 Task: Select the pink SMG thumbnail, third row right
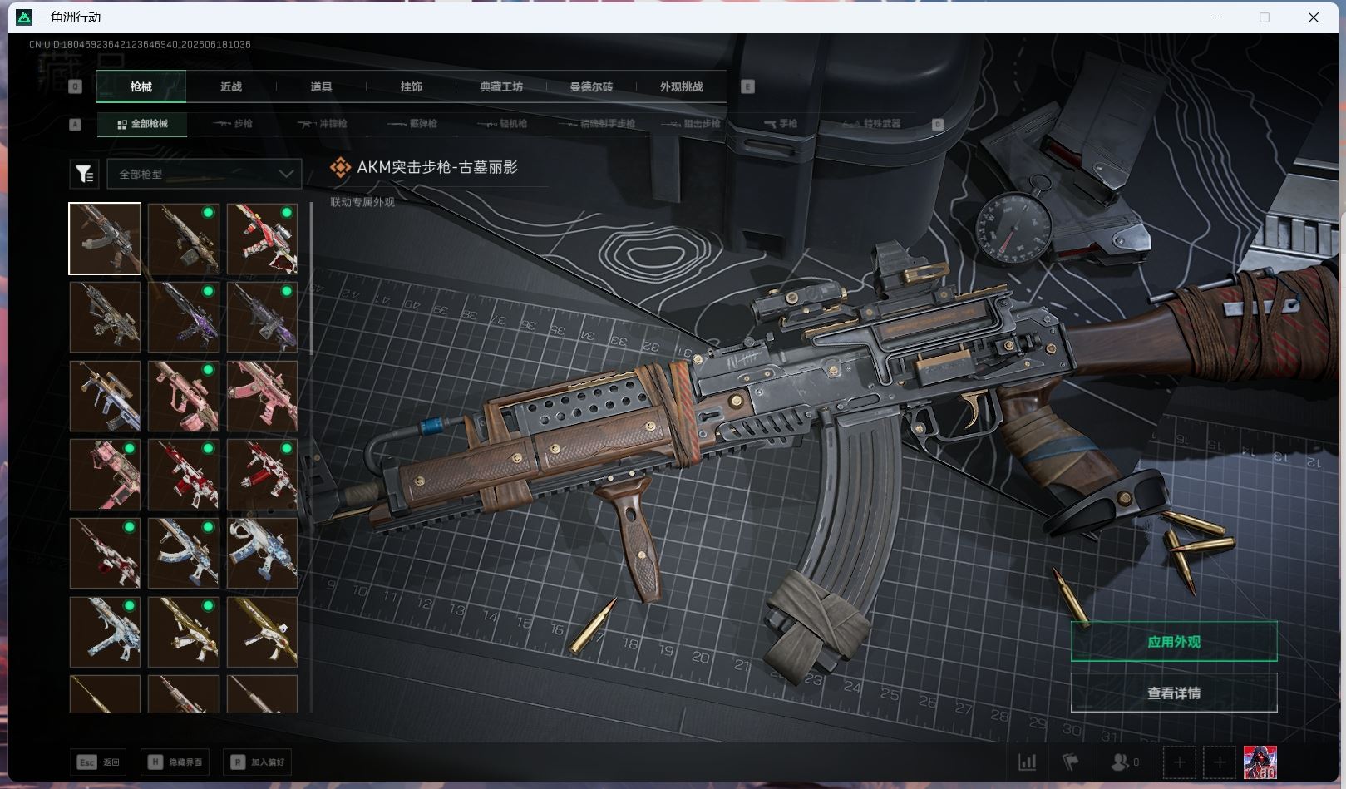[x=262, y=396]
